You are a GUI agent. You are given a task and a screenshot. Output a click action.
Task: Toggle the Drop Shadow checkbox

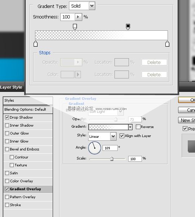pyautogui.click(x=7, y=117)
